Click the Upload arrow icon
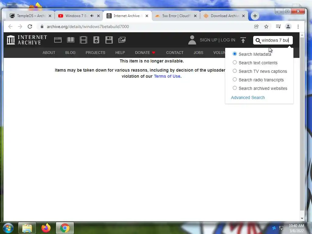The width and height of the screenshot is (312, 234). click(243, 40)
